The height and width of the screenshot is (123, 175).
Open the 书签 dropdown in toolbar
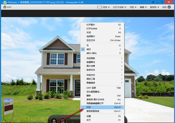click(x=133, y=7)
